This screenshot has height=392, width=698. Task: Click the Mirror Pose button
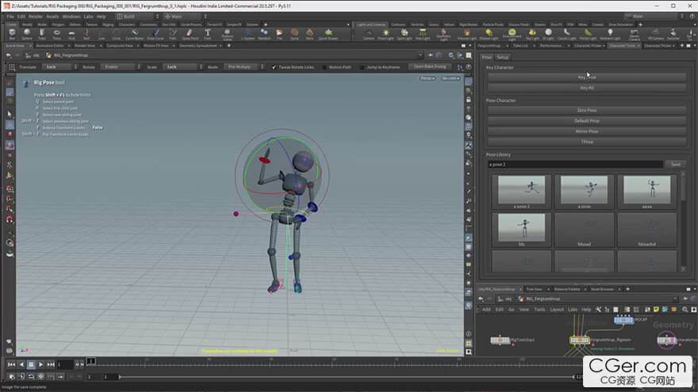586,131
